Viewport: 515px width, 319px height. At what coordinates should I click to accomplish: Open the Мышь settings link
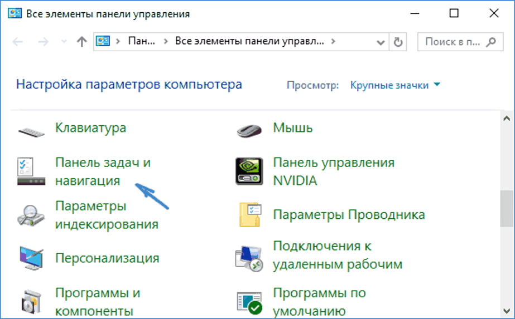[292, 128]
